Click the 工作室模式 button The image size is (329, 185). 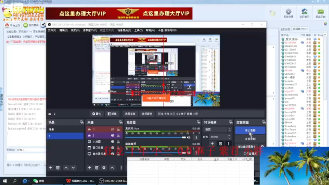[x=250, y=154]
